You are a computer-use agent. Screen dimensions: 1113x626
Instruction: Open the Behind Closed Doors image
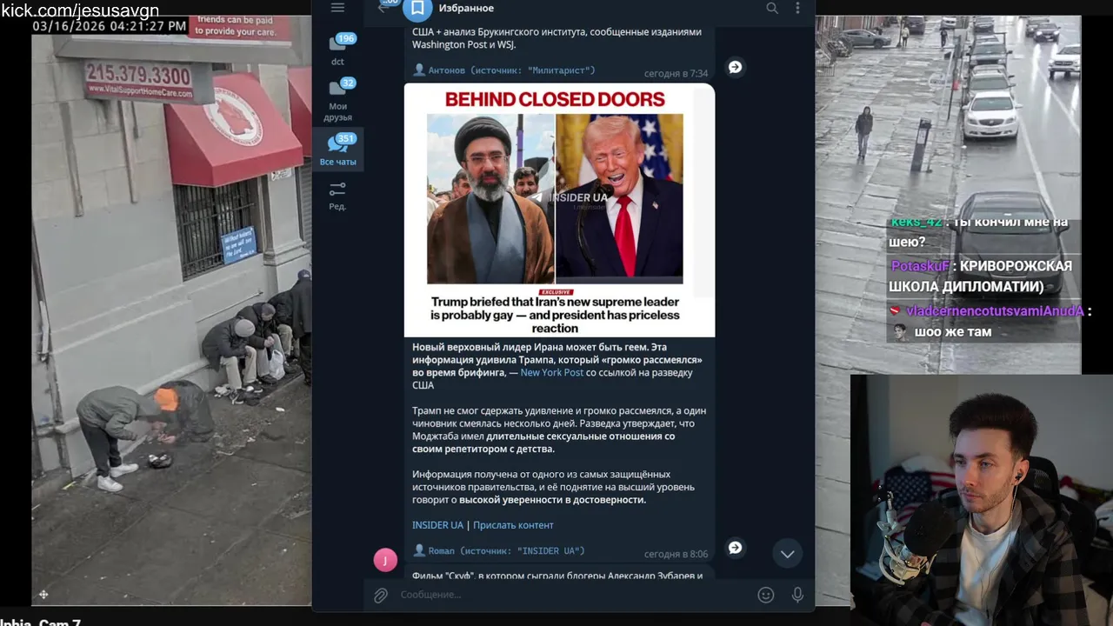tap(559, 210)
